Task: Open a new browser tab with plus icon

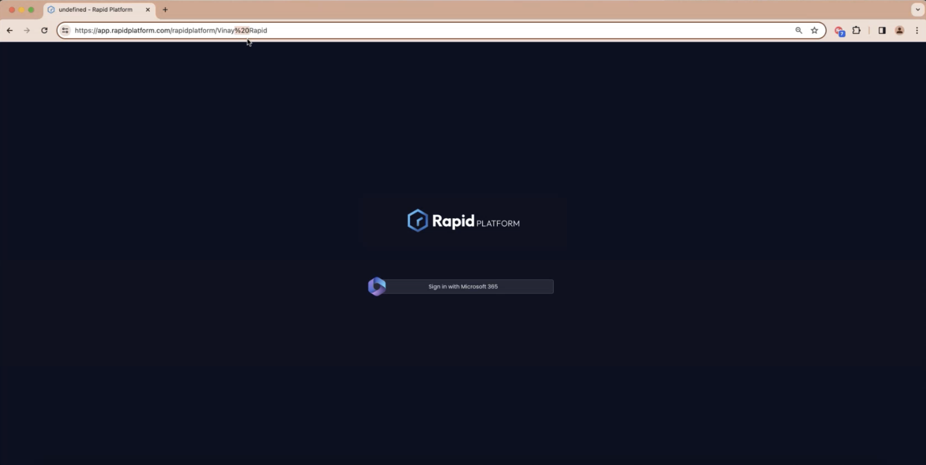Action: point(166,9)
